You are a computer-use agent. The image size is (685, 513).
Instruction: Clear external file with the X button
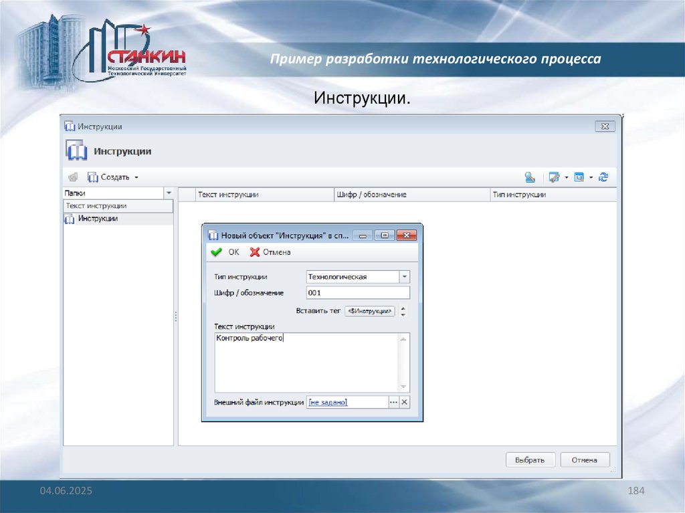click(x=405, y=402)
